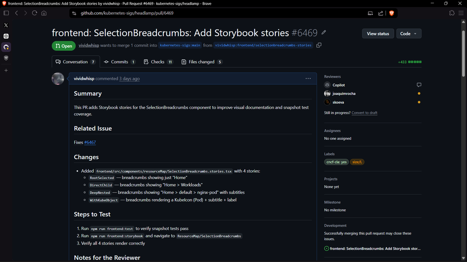Toggle the browser sidebar panel button
Screen dimensions: 467x262
[6, 13]
